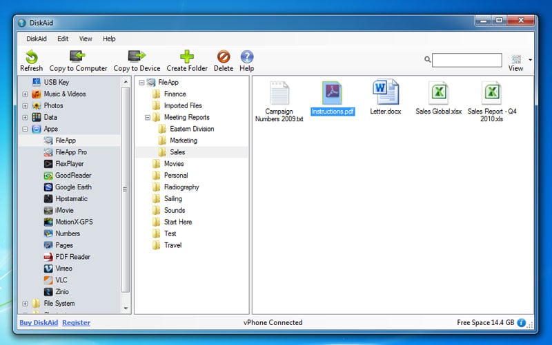552x345 pixels.
Task: Open the Marketing folder
Action: (178, 140)
